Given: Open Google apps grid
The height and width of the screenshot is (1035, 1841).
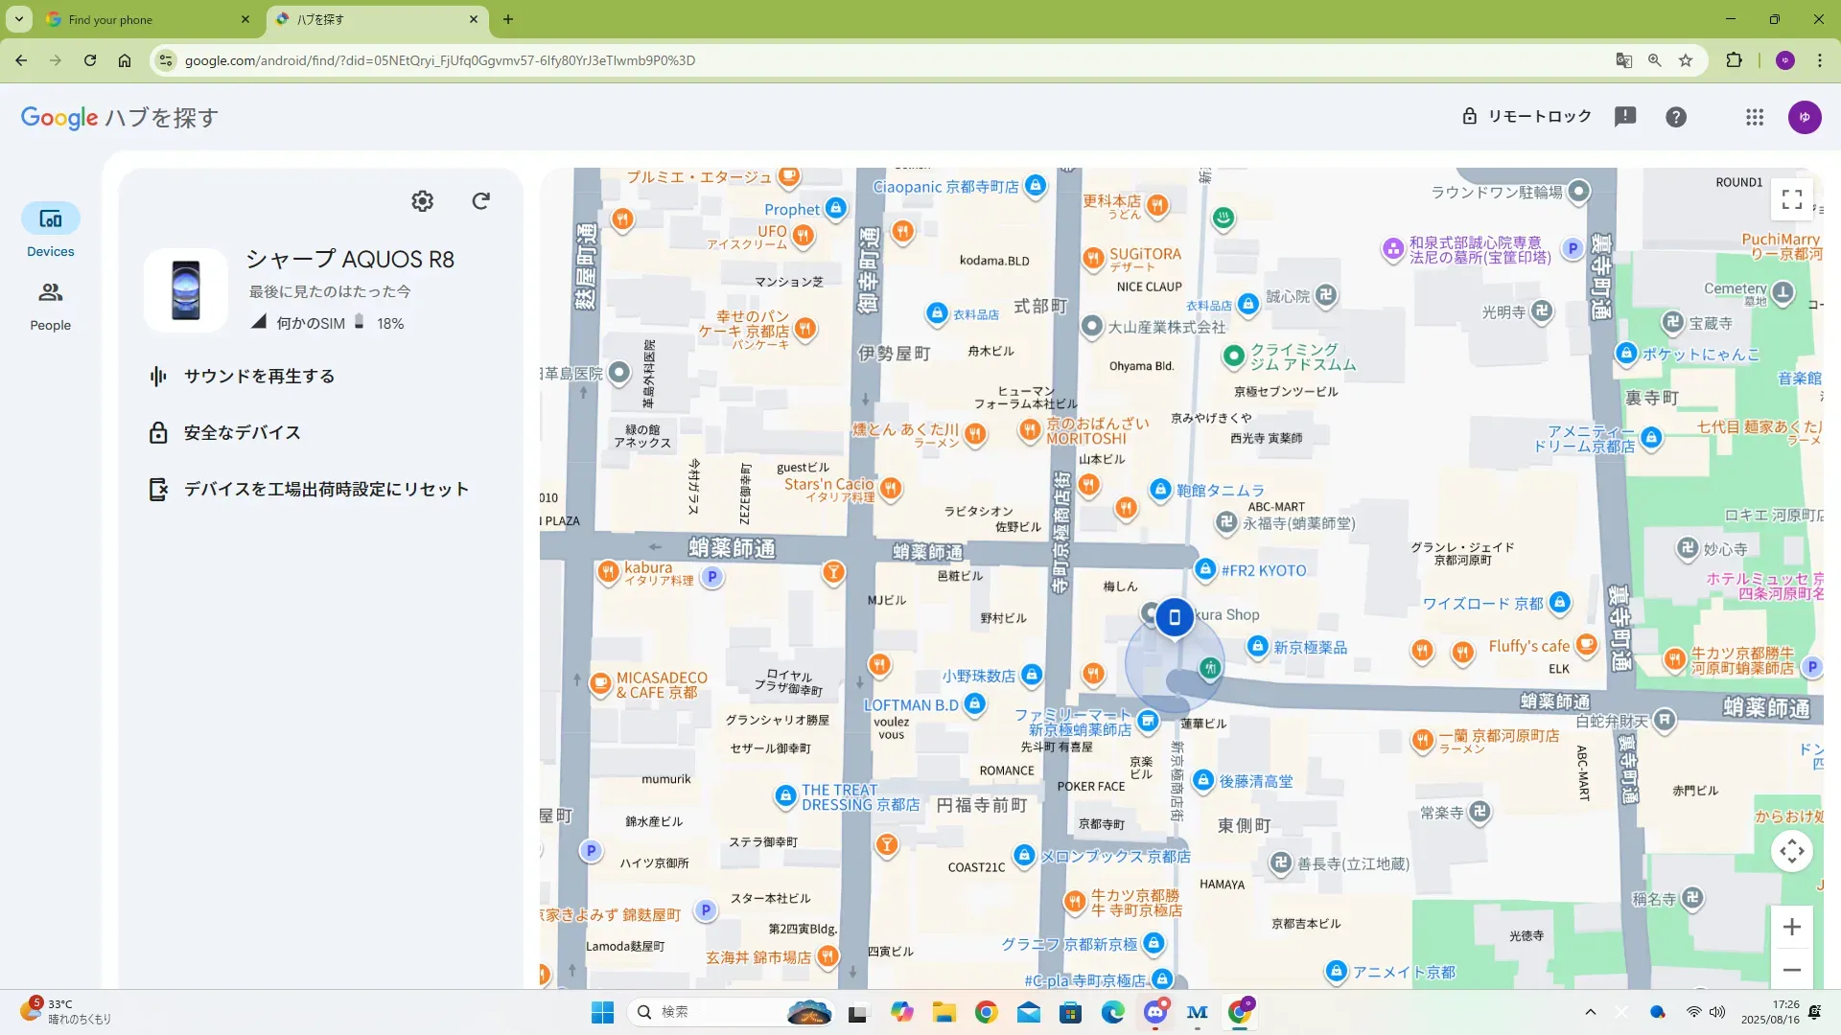Looking at the screenshot, I should [x=1754, y=117].
